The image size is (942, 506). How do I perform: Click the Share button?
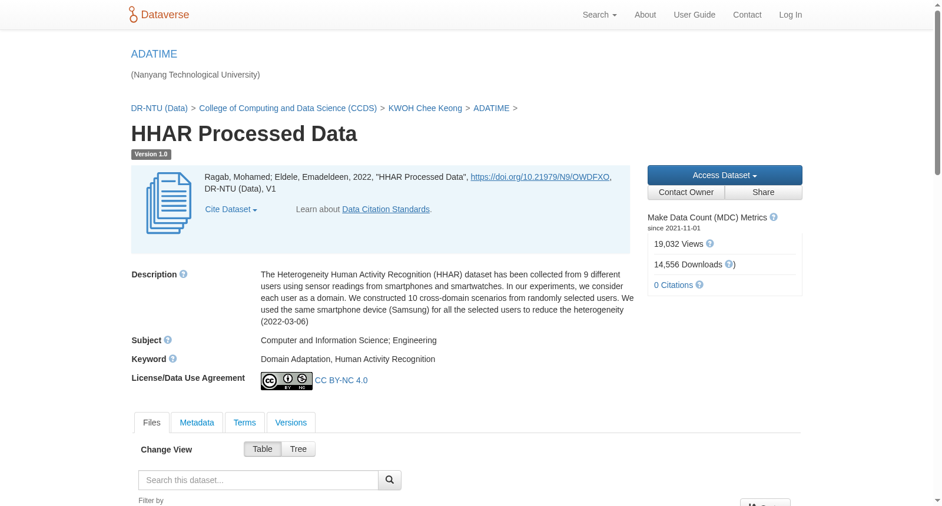point(764,193)
